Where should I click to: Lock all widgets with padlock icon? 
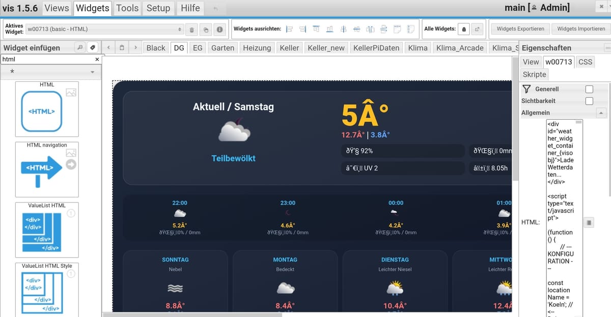click(463, 30)
